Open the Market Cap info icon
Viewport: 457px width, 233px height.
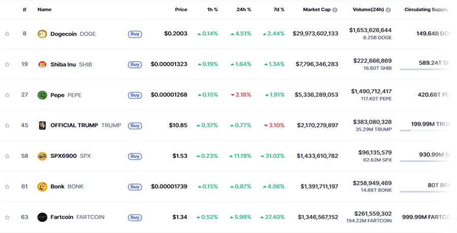click(x=335, y=10)
